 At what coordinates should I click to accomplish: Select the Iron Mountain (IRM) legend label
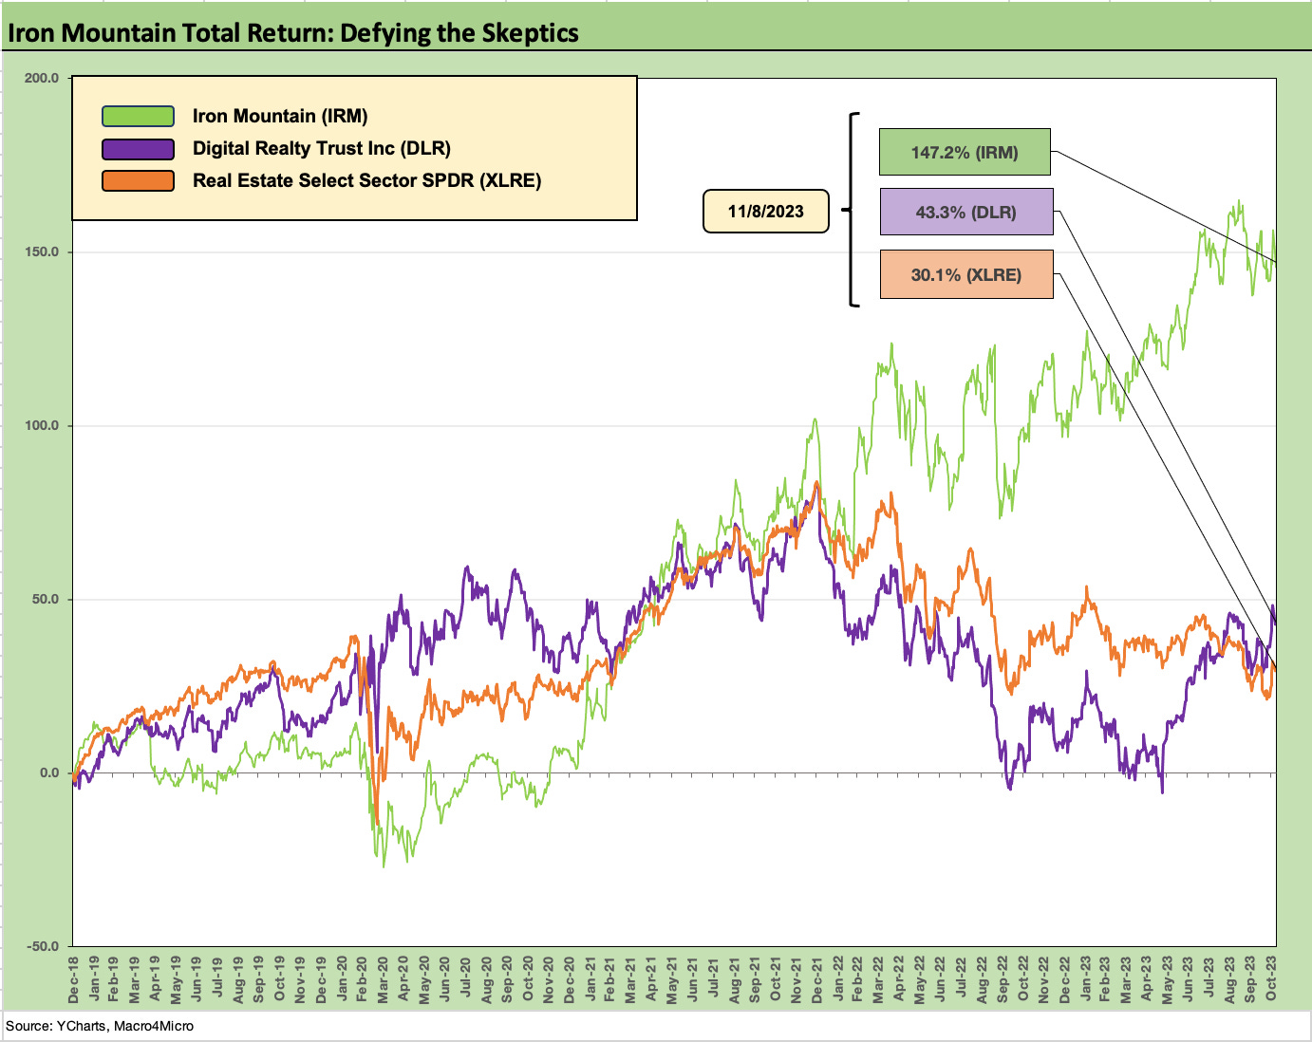280,116
